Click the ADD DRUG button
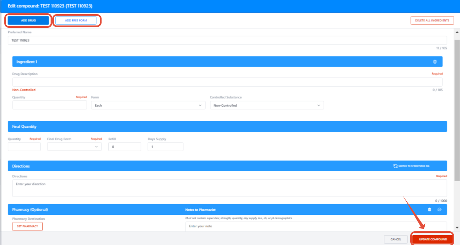Image resolution: width=460 pixels, height=245 pixels. click(x=29, y=20)
